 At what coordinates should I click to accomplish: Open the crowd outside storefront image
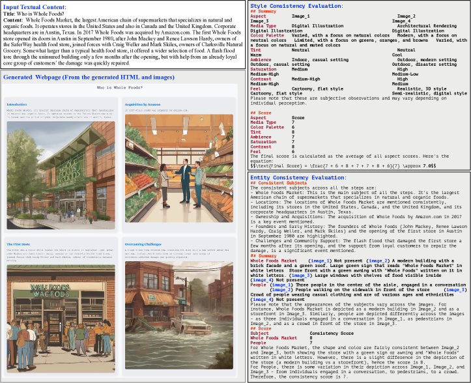pos(61,319)
